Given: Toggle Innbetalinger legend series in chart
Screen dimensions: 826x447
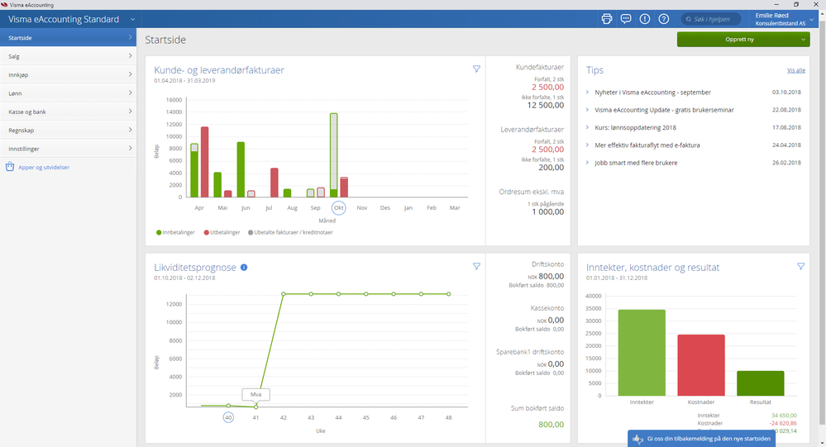Looking at the screenshot, I should point(175,232).
